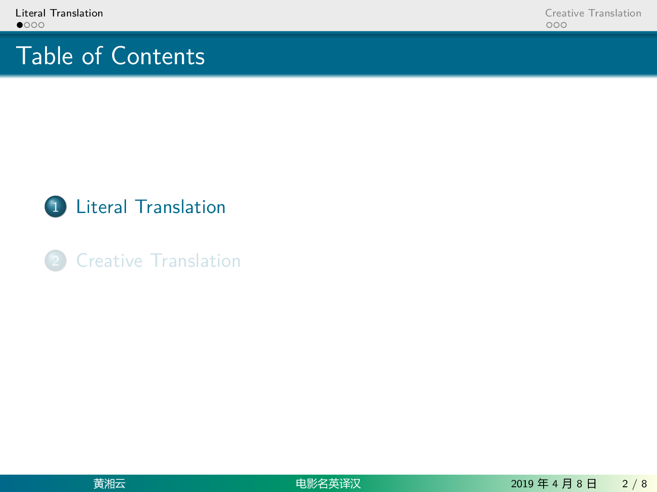Select first slide dot under Creative Translation header
The width and height of the screenshot is (657, 492).
(x=549, y=25)
